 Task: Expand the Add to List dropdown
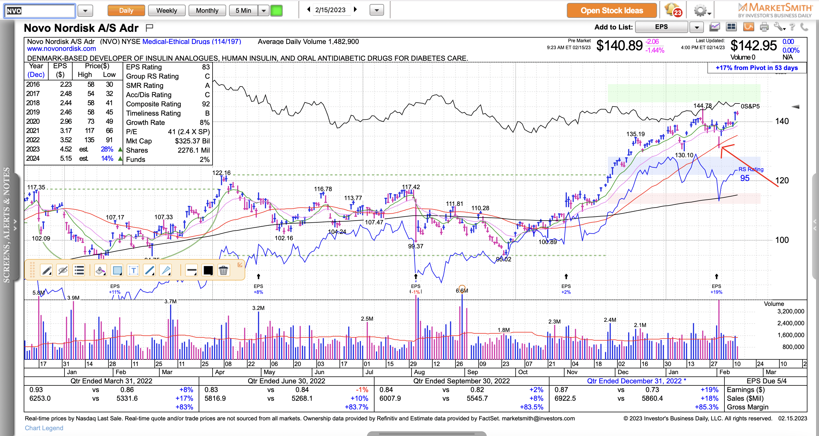[x=696, y=27]
